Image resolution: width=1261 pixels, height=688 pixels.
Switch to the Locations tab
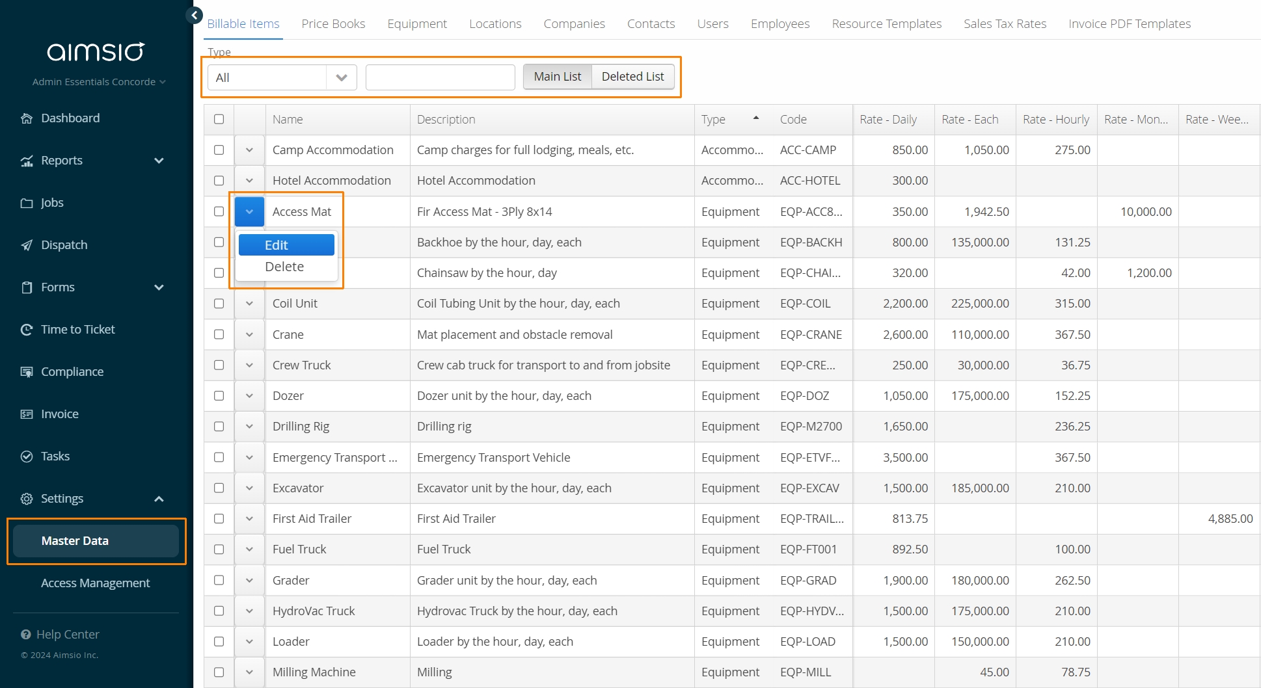tap(495, 23)
